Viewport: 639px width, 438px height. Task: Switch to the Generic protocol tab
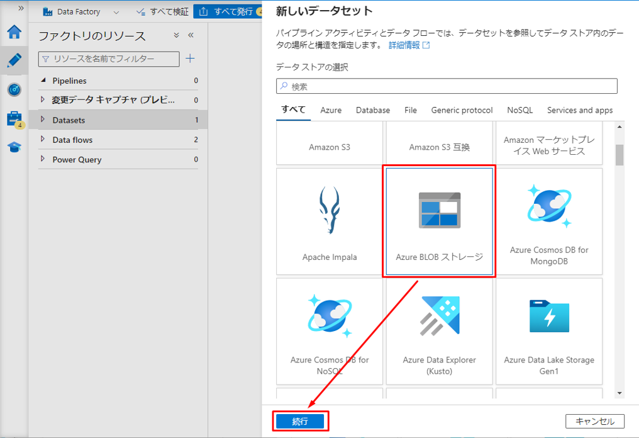pyautogui.click(x=462, y=110)
